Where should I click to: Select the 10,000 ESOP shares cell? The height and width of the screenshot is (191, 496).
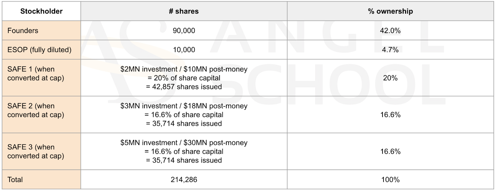coord(184,50)
